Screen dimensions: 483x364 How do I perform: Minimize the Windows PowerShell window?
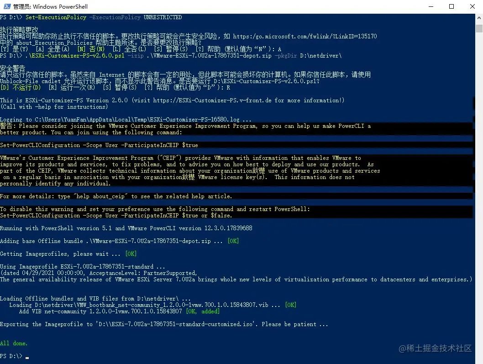click(431, 6)
